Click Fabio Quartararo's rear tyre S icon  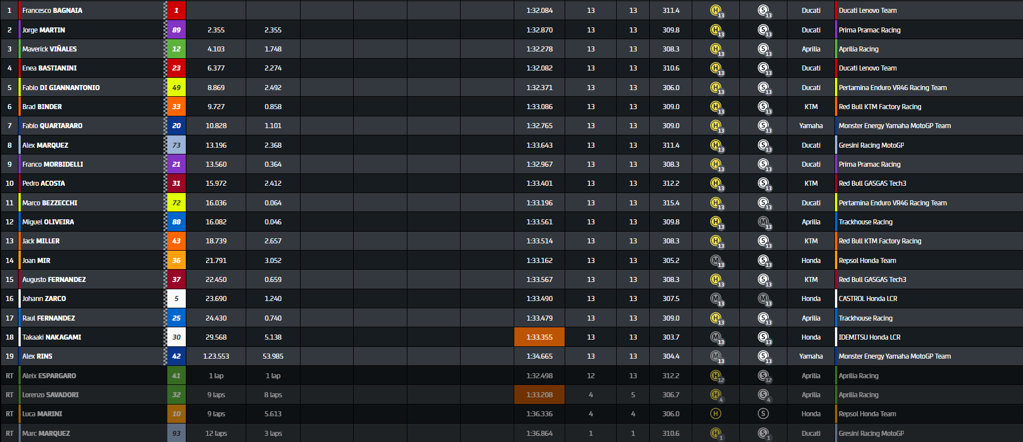click(x=763, y=126)
